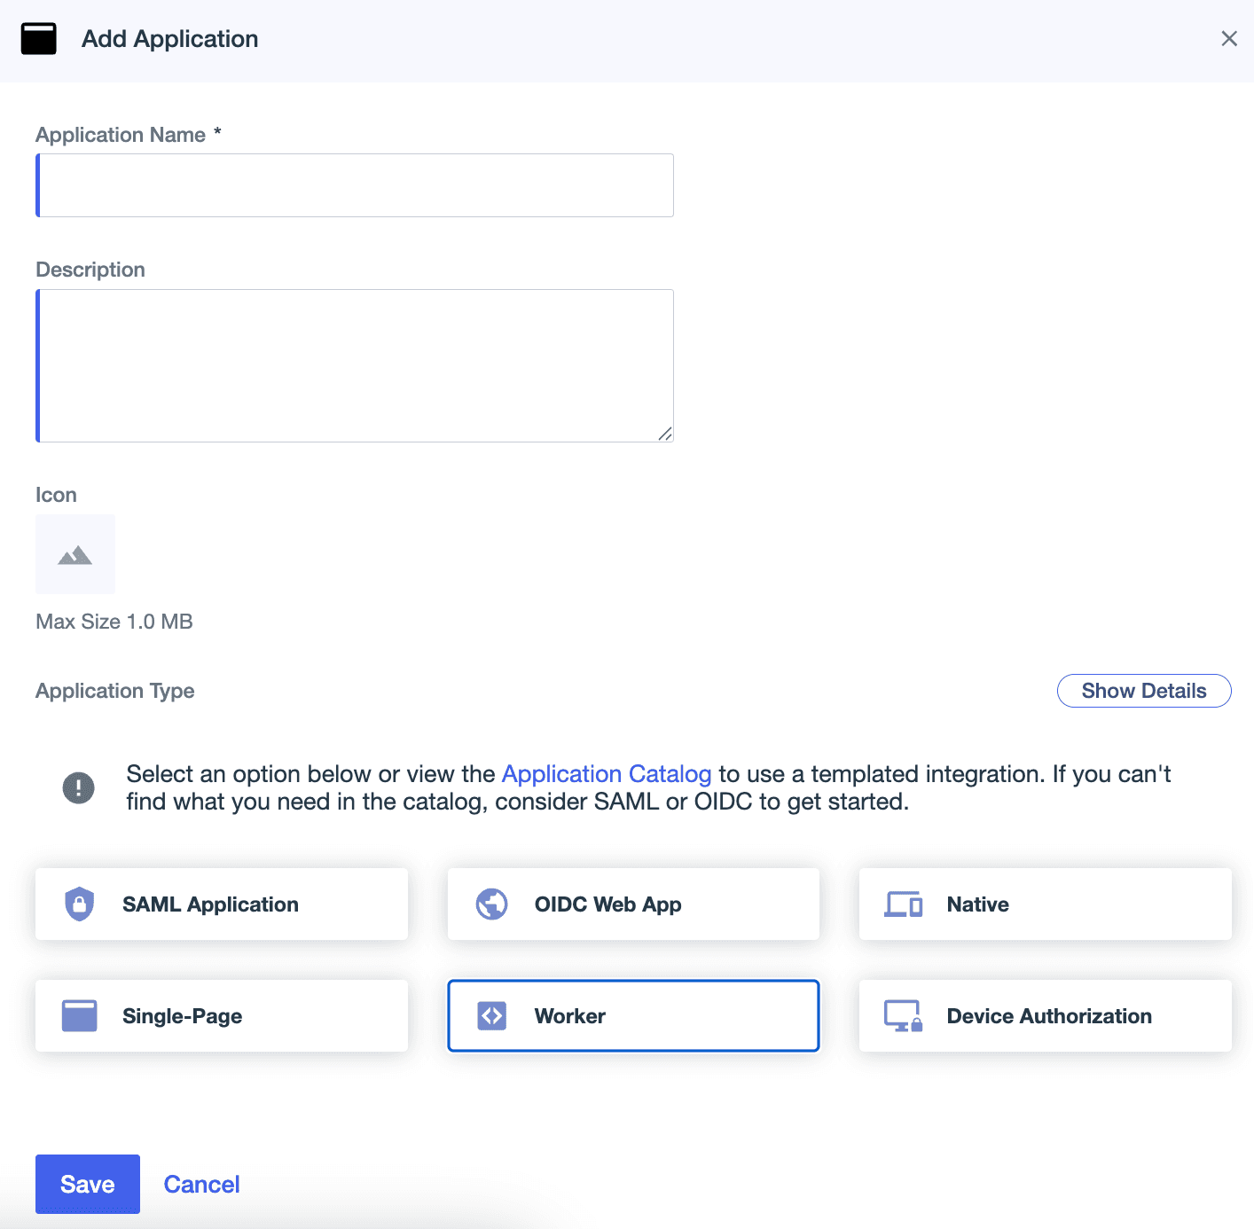Click the Native app devices icon

(902, 904)
